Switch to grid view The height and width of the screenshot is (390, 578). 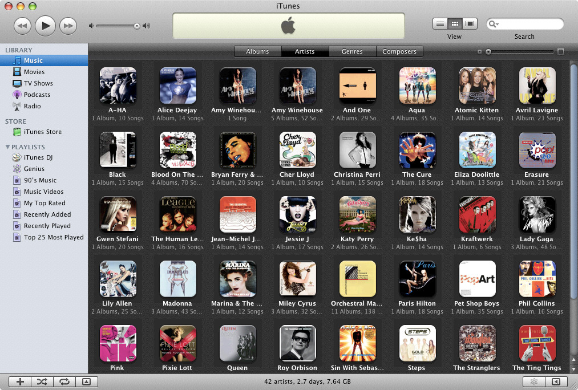click(455, 24)
